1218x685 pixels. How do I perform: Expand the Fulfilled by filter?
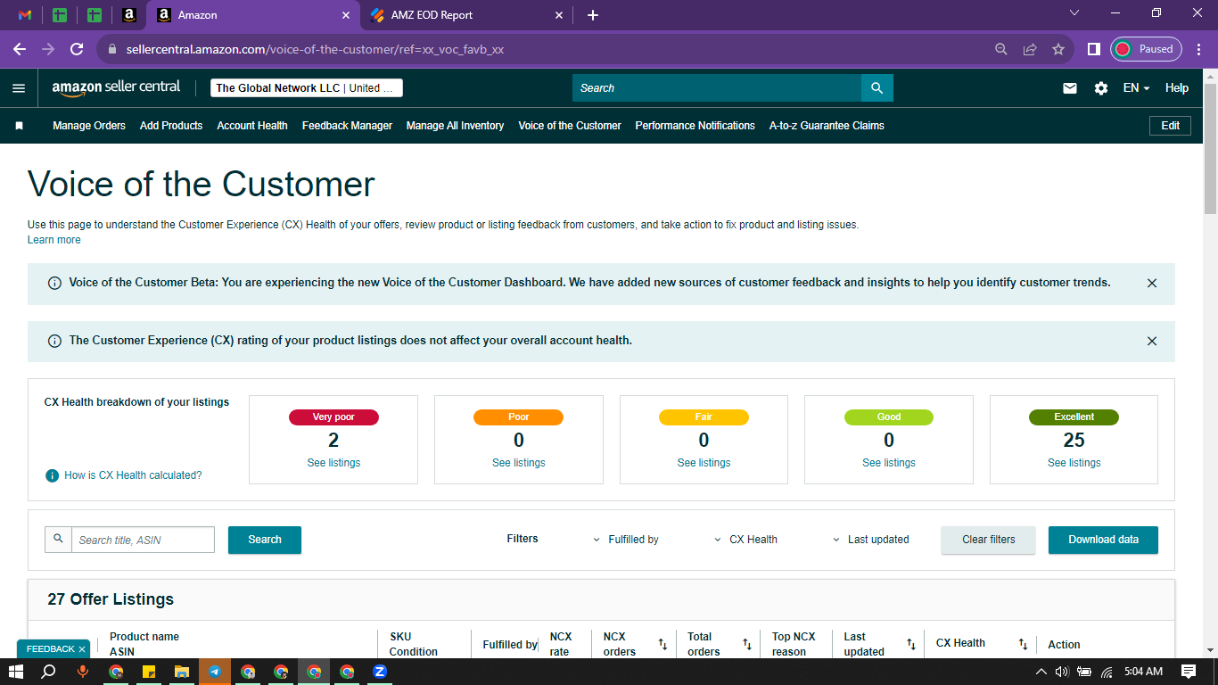point(626,540)
